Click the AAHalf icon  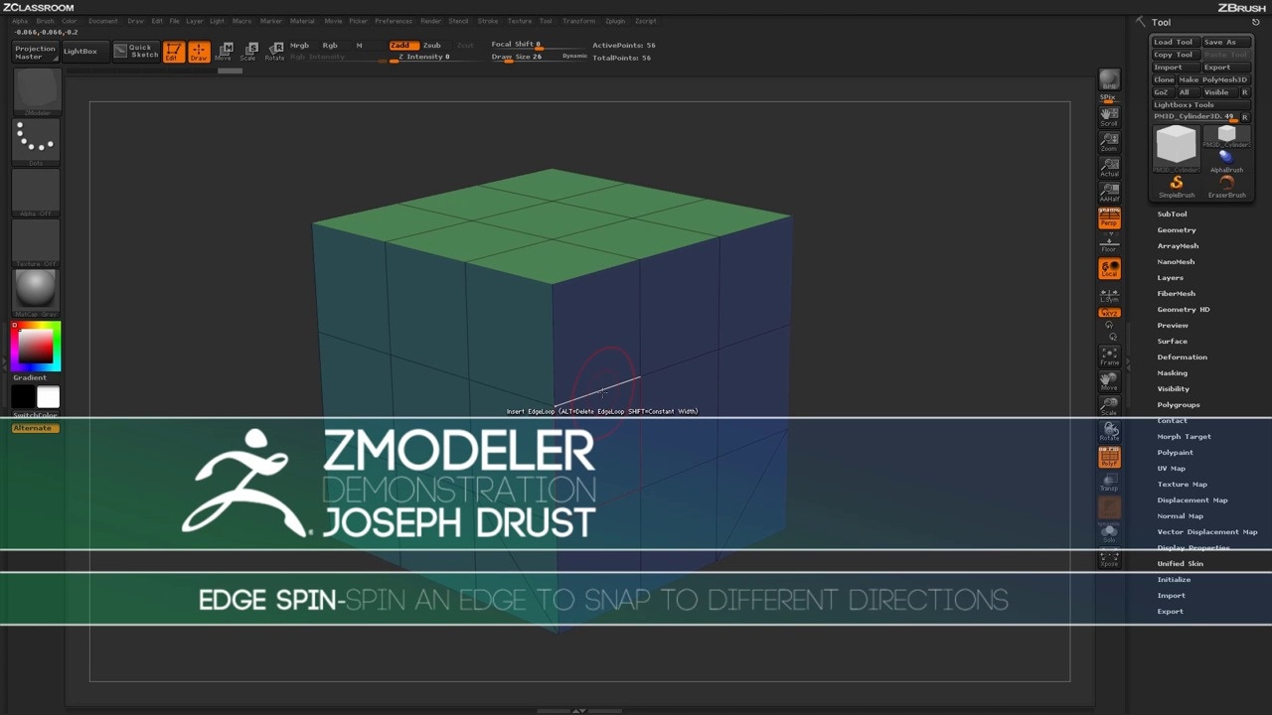pos(1109,192)
